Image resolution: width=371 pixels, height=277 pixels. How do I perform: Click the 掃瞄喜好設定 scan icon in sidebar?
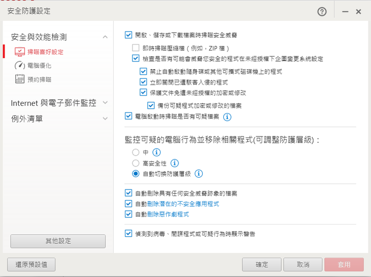coord(20,51)
